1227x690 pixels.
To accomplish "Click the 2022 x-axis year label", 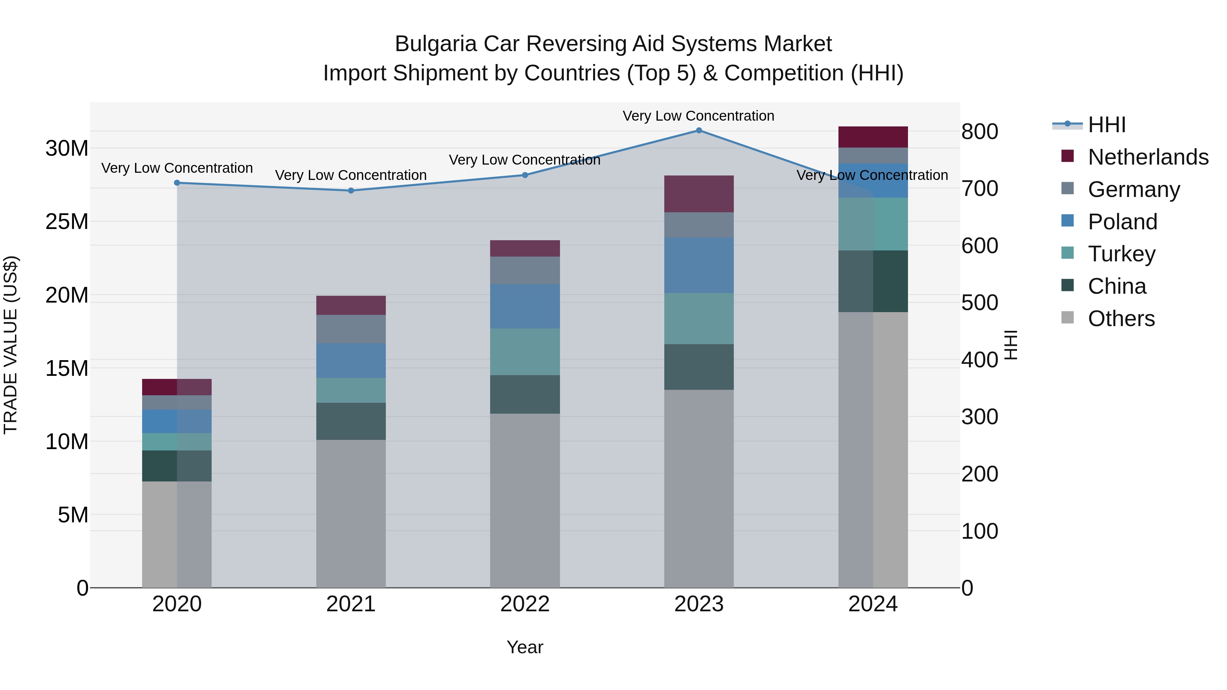I will pos(525,604).
